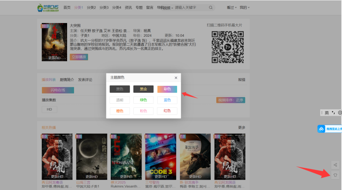
Task: Choose the 橙色 theme option
Action: click(120, 111)
